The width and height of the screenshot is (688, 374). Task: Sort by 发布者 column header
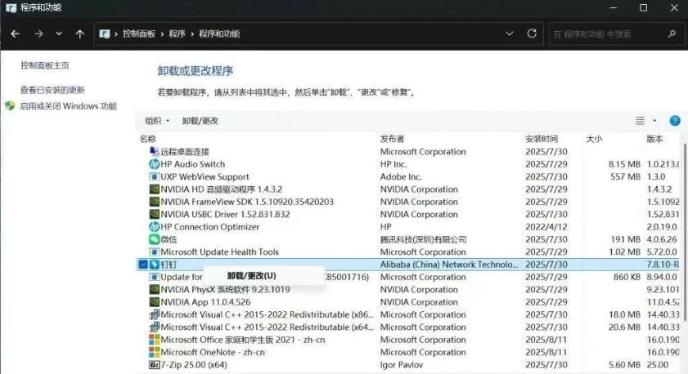[x=392, y=139]
